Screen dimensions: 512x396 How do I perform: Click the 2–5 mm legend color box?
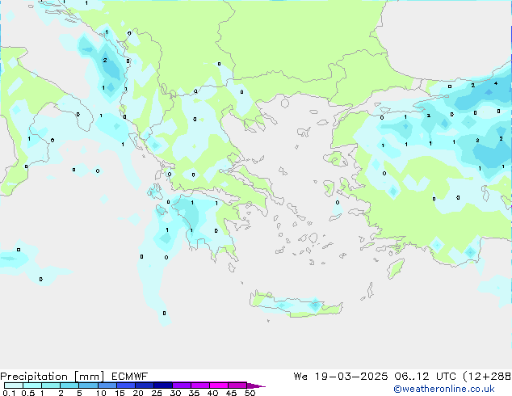(69, 385)
